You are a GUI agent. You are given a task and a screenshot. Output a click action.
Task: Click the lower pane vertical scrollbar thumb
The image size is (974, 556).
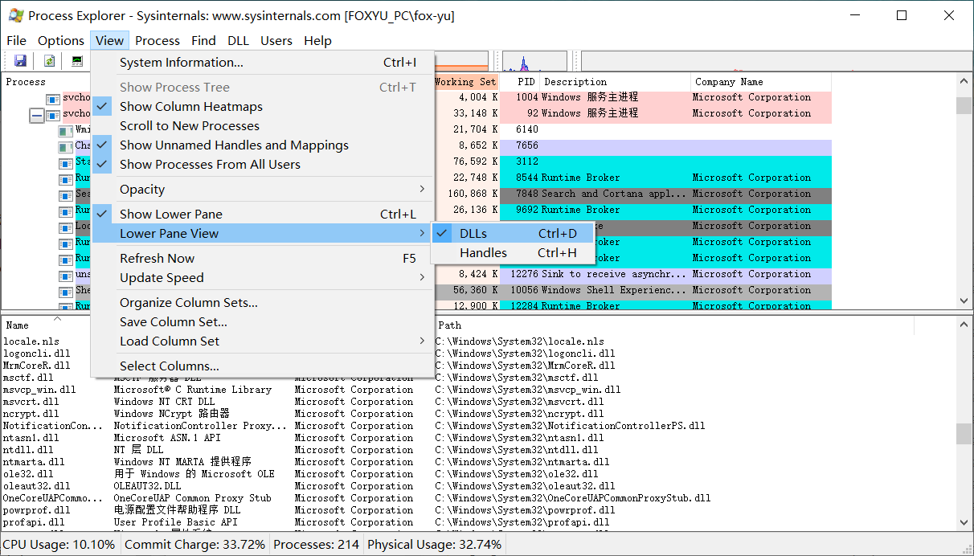(x=964, y=434)
